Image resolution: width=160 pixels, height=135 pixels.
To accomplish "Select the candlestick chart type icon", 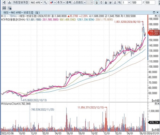I will (x=52, y=3).
